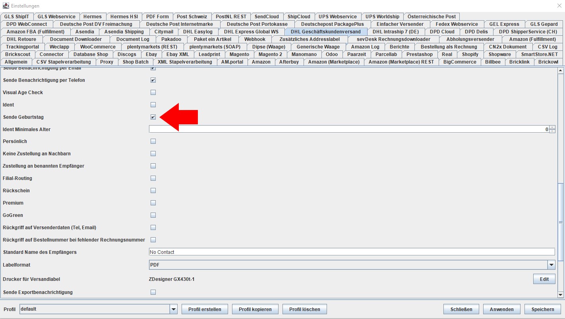565x319 pixels.
Task: Edit the Drucker für Versandlabel printer
Action: tap(544, 279)
